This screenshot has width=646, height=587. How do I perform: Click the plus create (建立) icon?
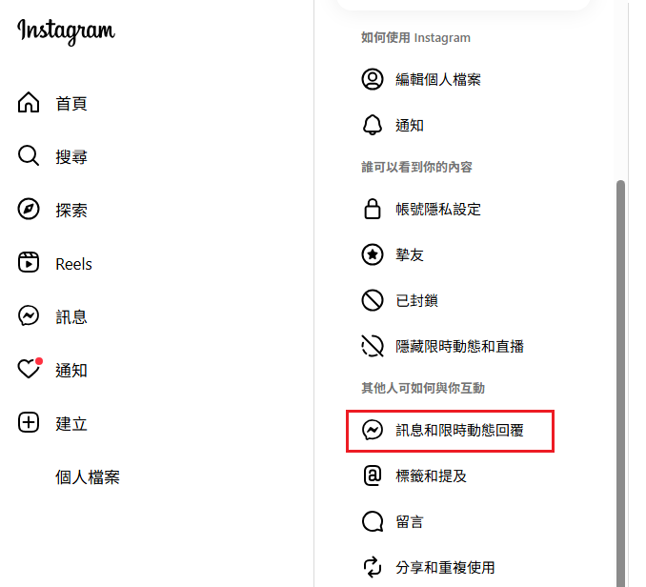29,423
